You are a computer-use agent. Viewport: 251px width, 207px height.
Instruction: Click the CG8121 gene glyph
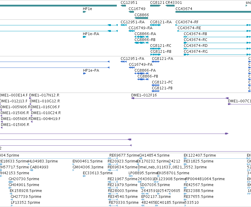(155, 6)
